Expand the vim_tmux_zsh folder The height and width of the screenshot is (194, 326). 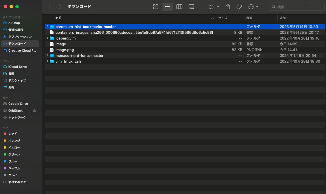click(47, 61)
